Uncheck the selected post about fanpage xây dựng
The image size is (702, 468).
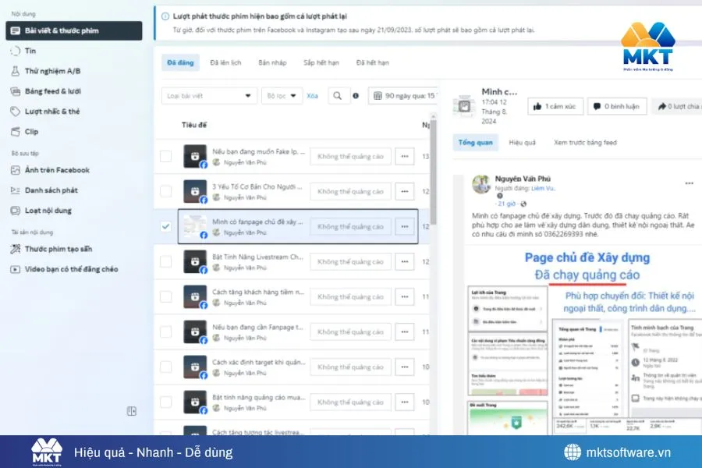click(x=165, y=226)
